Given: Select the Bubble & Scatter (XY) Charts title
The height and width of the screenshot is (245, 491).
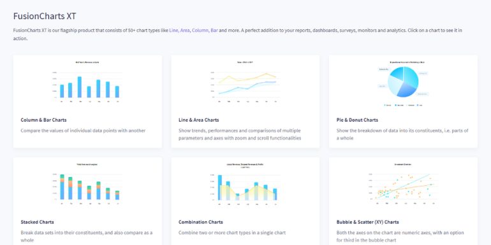Looking at the screenshot, I should 368,222.
